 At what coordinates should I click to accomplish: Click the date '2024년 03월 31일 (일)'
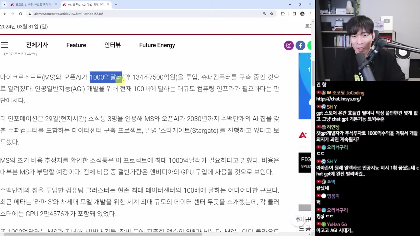[x=24, y=27]
